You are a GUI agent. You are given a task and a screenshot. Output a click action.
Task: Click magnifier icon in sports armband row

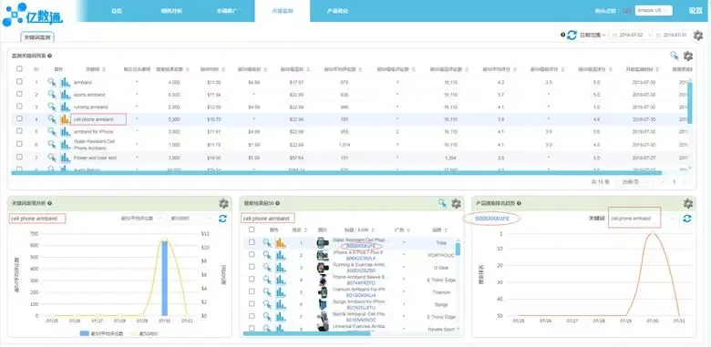[52, 94]
